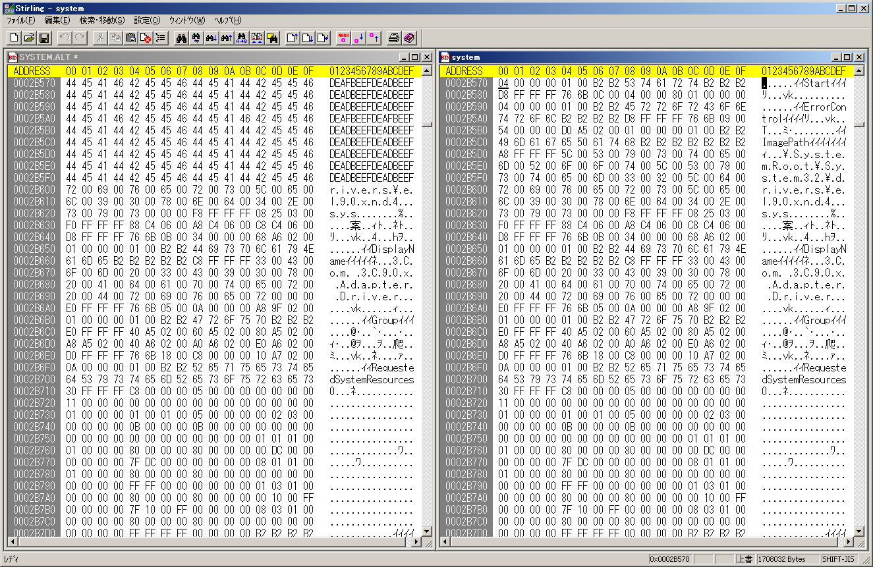Click left arrow of SYSTEM.ALT horizontal scrollbar
Viewport: 873px width, 567px height.
12,542
